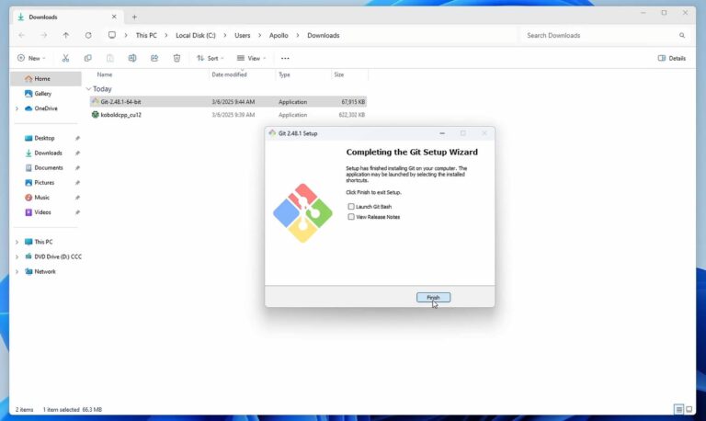Click the Copy icon in Explorer toolbar

88,58
